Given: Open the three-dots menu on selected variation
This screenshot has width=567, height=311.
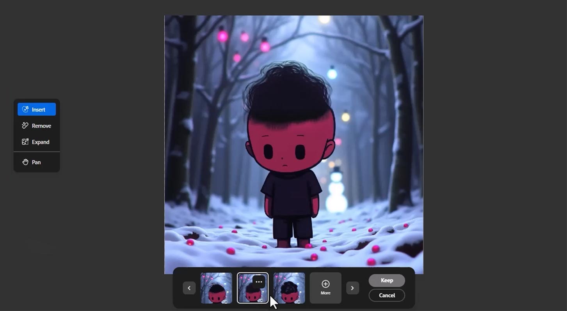Looking at the screenshot, I should (259, 282).
